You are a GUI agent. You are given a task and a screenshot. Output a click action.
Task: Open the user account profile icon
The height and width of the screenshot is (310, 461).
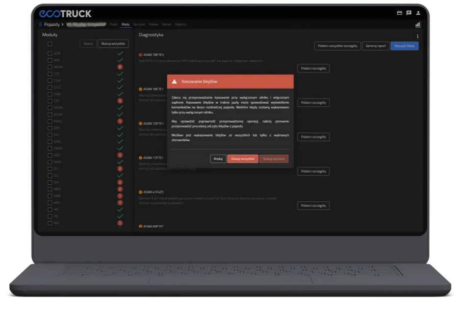418,13
